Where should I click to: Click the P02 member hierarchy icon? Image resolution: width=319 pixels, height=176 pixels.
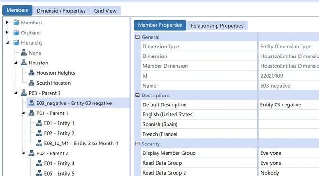32,153
